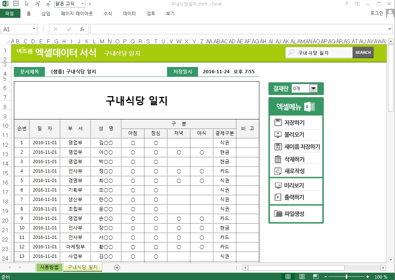Open the Name Box dropdown arrow

coord(34,29)
